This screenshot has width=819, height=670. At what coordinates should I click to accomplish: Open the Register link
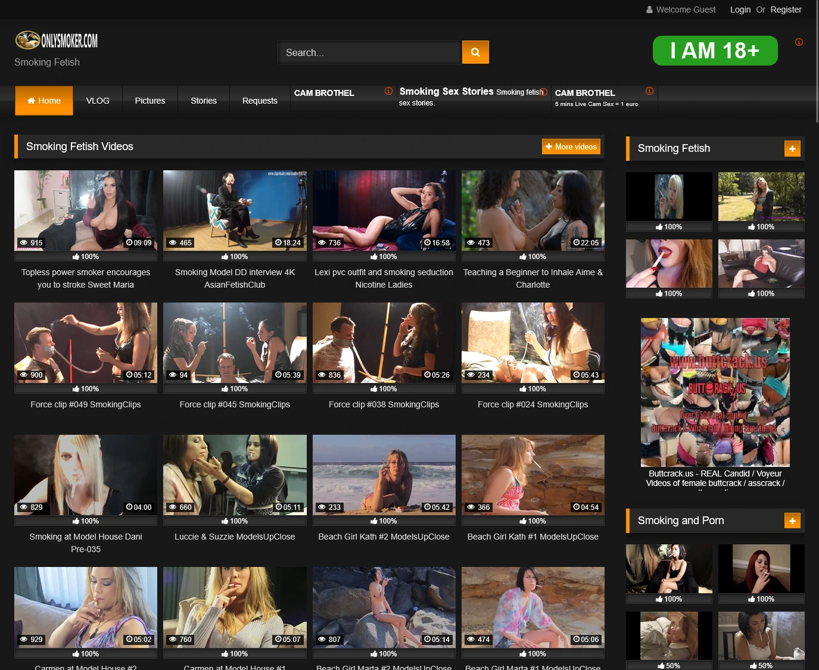[786, 10]
